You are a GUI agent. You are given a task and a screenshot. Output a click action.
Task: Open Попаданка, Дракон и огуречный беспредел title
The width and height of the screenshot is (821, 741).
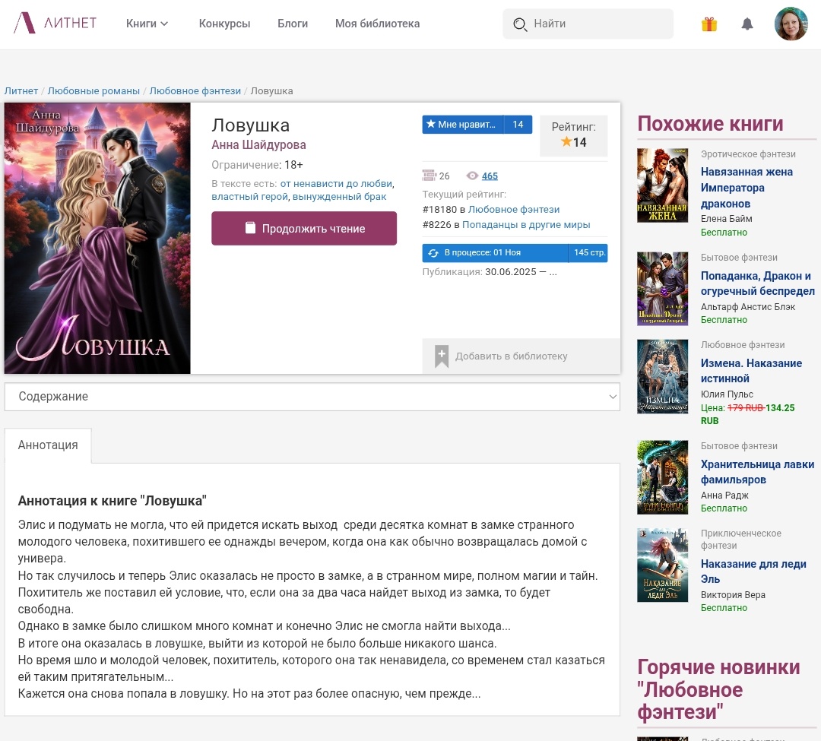click(758, 283)
